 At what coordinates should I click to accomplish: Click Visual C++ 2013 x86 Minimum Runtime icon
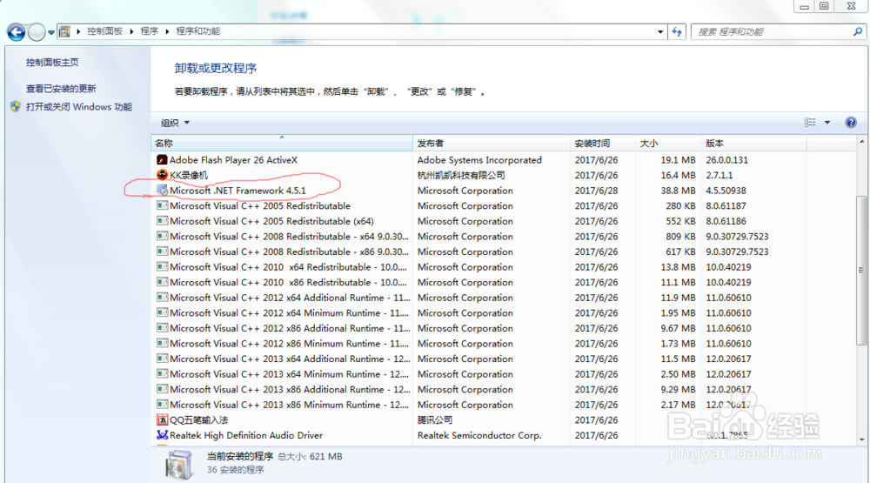click(162, 405)
